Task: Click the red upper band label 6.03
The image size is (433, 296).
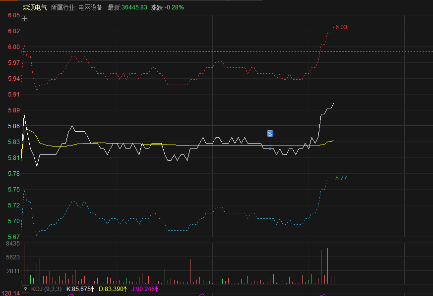Action: coord(341,27)
